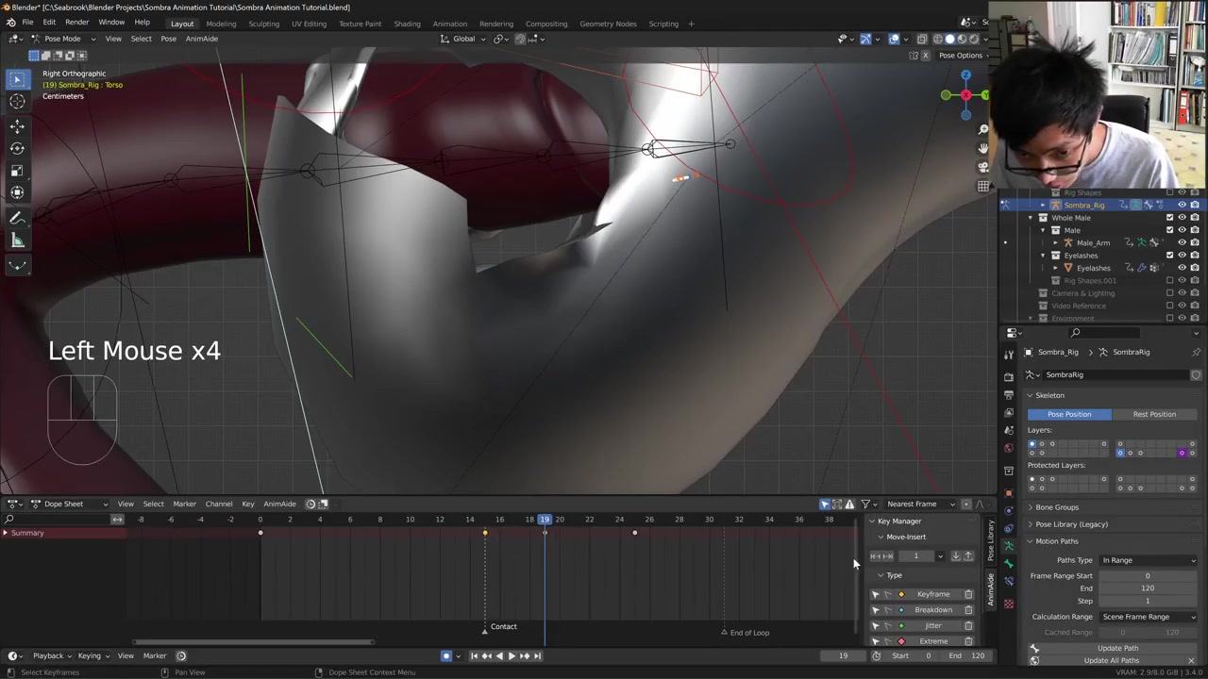Choose the Scale tool

17,171
